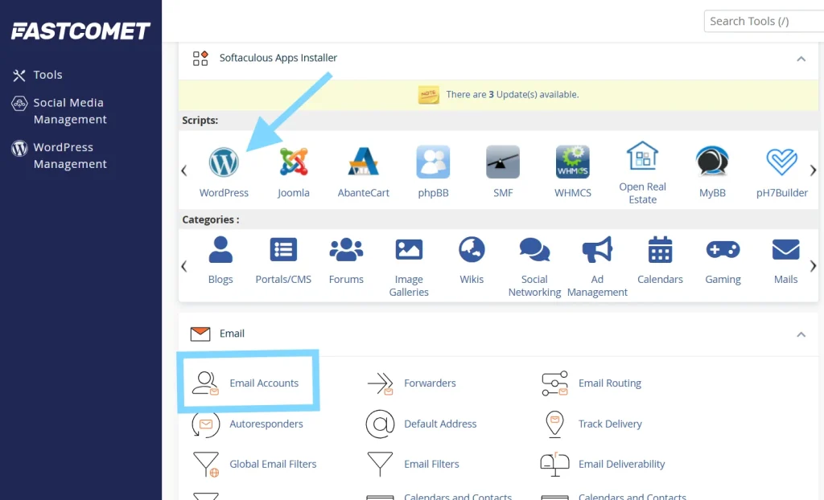Open the Blogs category
The width and height of the screenshot is (824, 500).
pos(220,249)
